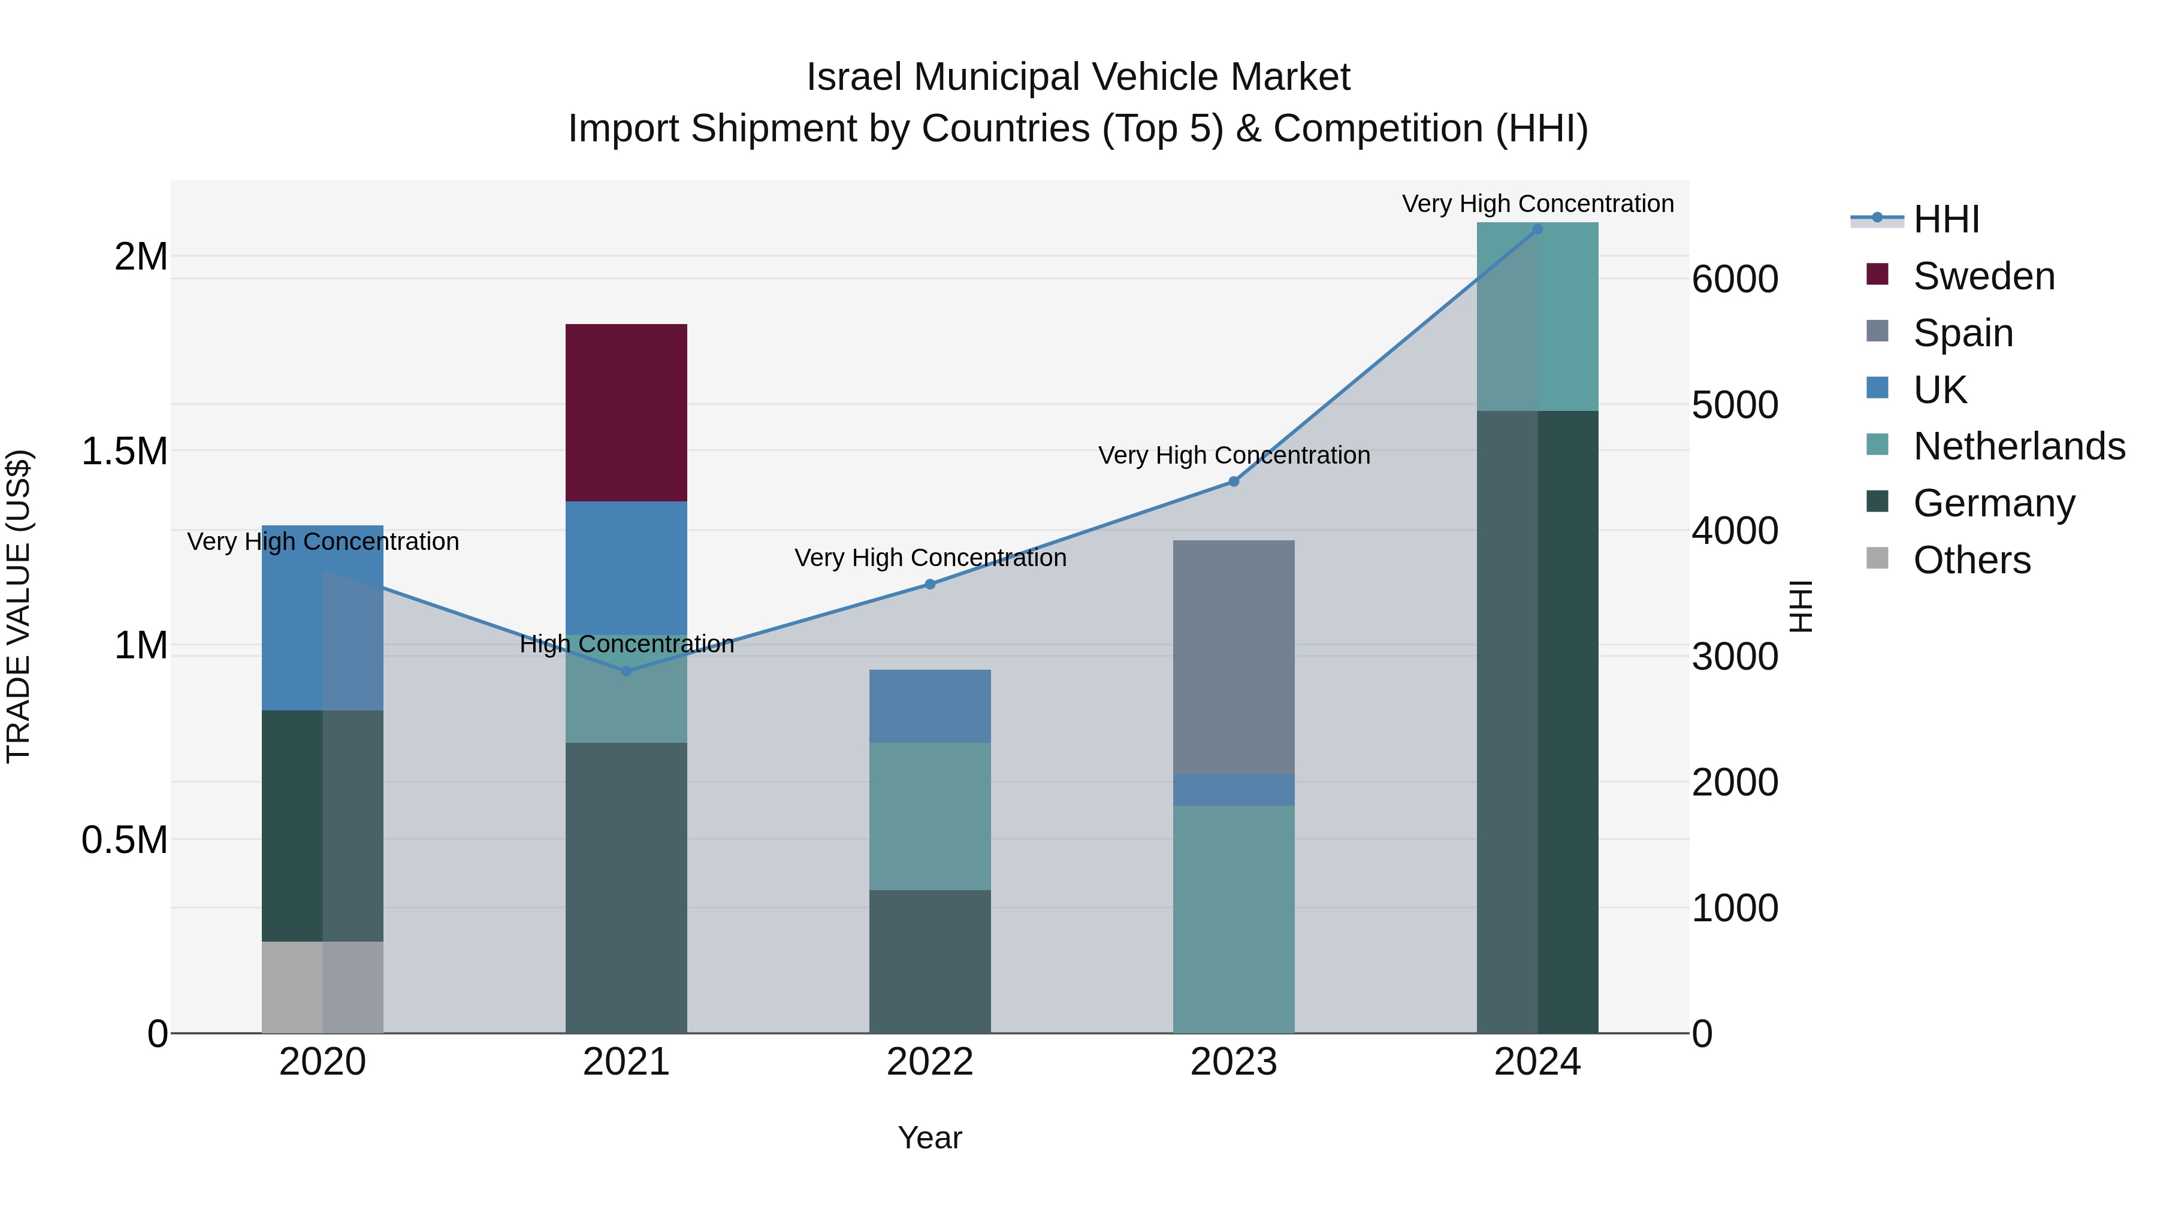
Task: Toggle Germany series in legend
Action: pos(1970,503)
